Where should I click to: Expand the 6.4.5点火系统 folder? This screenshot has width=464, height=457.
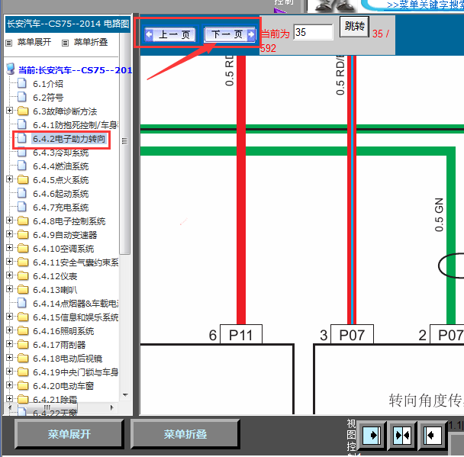click(9, 179)
